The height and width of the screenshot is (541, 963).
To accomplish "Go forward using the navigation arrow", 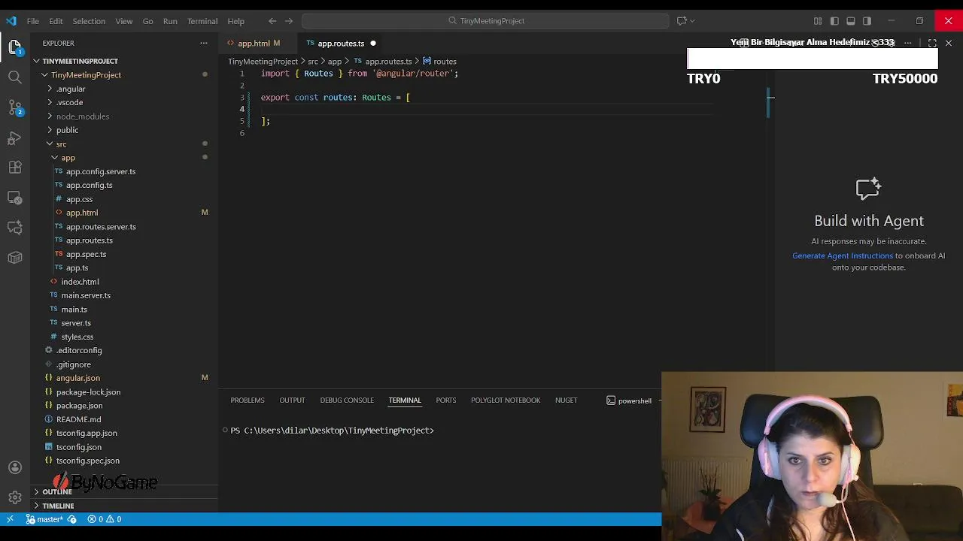I will click(289, 21).
